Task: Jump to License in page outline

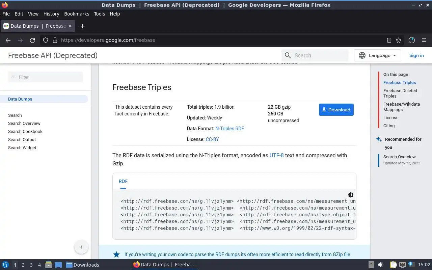Action: click(391, 118)
